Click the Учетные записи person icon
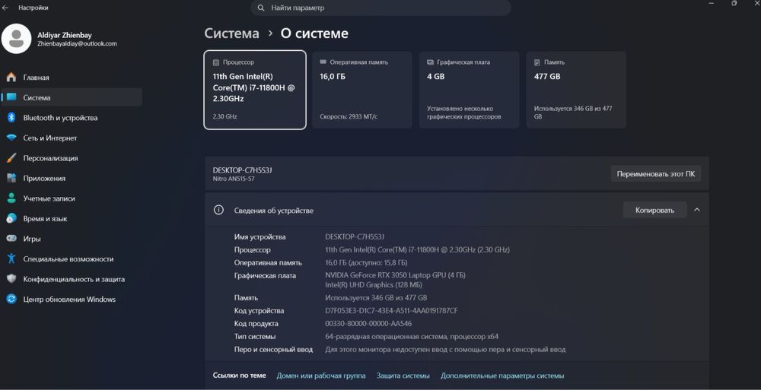The height and width of the screenshot is (390, 761). point(11,198)
